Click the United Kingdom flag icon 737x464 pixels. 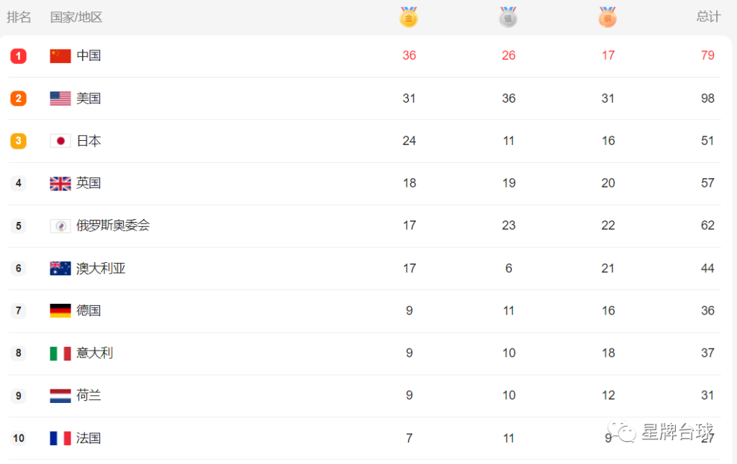[x=60, y=183]
